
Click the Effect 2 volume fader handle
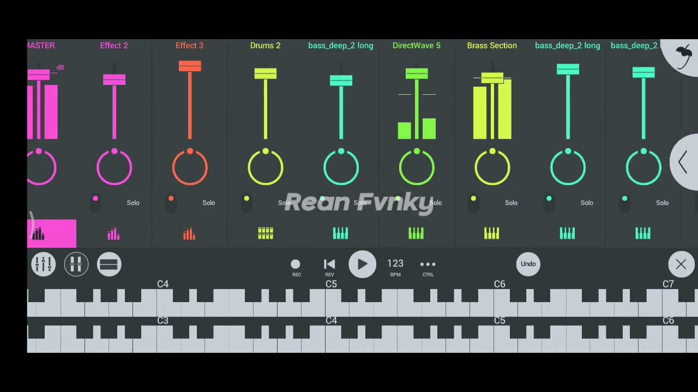114,80
